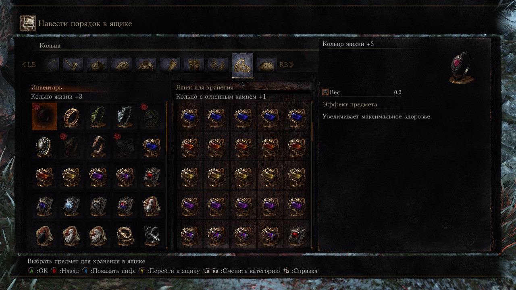This screenshot has width=516, height=290.
Task: Go to next category with RB arrow
Action: tap(286, 64)
